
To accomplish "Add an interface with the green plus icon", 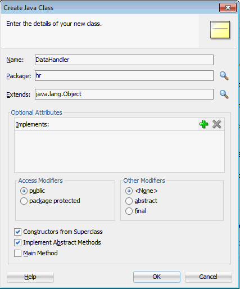I will click(204, 124).
